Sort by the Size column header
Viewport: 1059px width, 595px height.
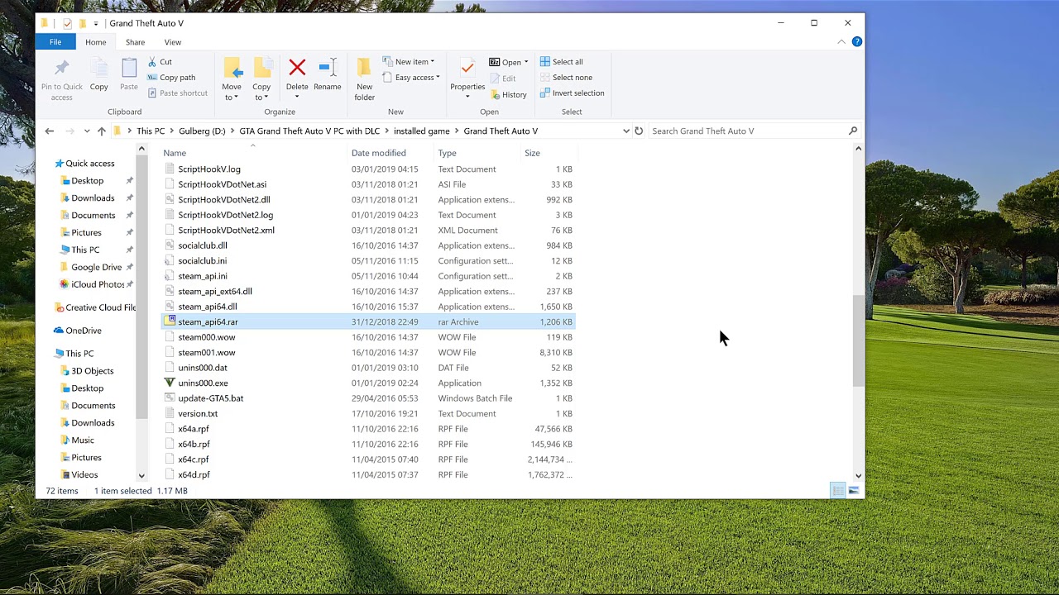[x=532, y=153]
